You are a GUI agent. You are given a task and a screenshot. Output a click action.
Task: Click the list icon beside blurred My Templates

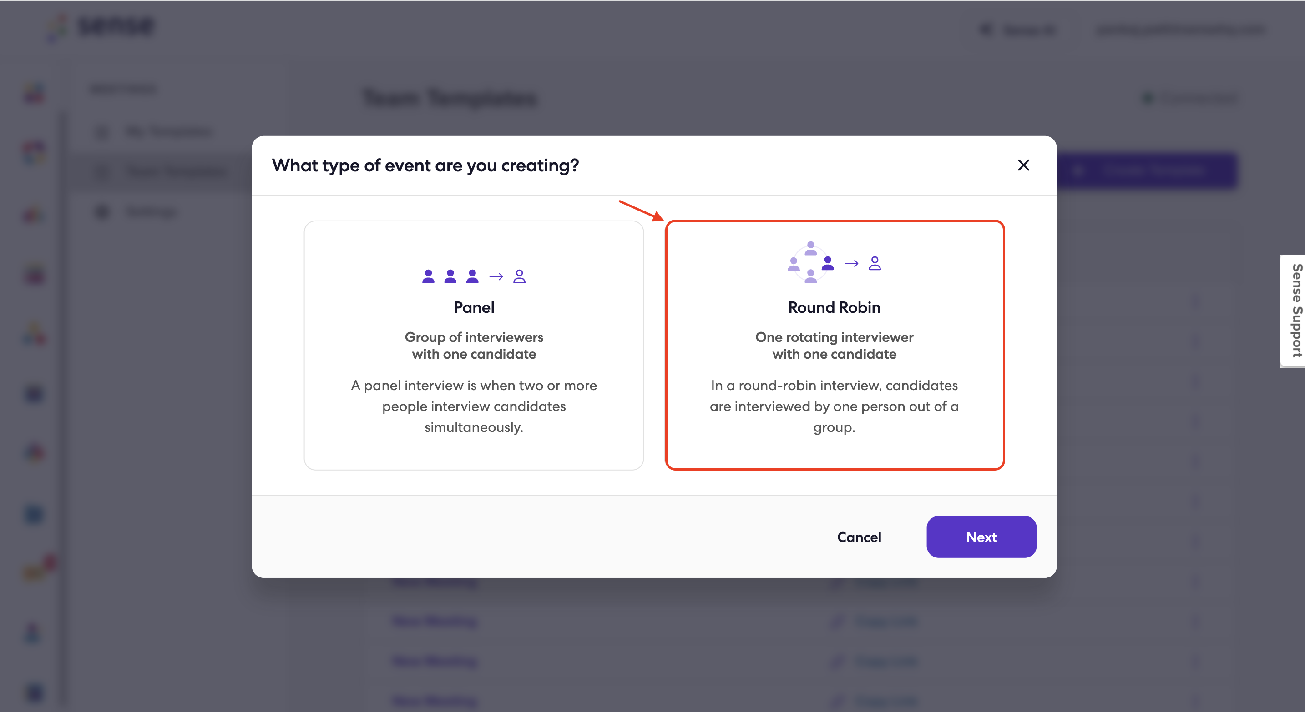(102, 132)
